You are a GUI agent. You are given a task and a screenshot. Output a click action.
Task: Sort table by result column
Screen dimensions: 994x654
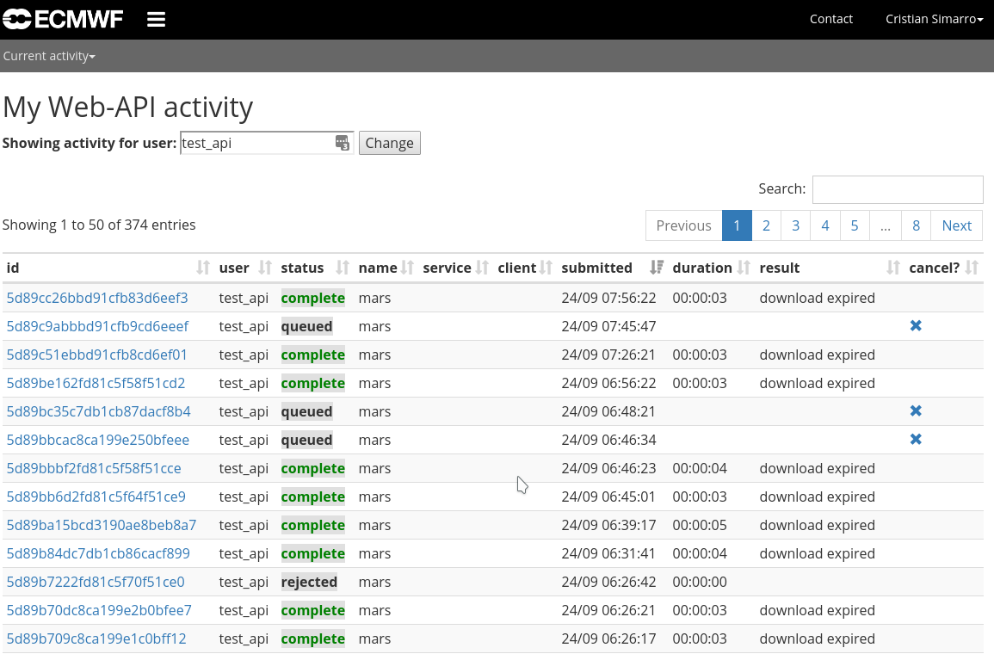(829, 268)
